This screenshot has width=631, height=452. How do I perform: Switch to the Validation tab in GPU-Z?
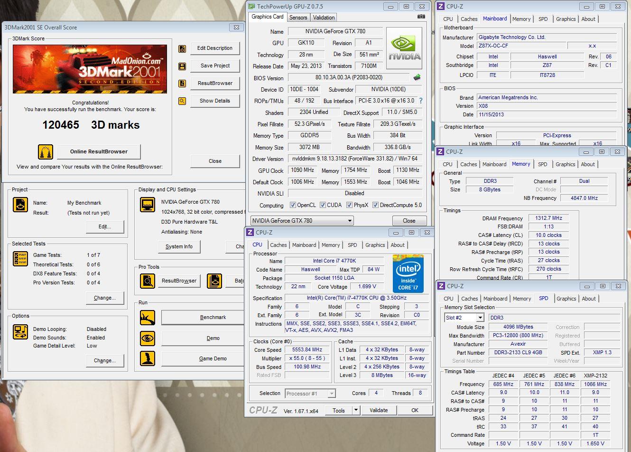point(324,18)
